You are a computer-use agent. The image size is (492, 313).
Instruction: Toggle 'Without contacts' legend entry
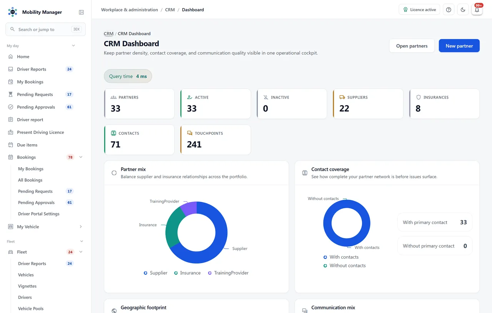tap(344, 265)
